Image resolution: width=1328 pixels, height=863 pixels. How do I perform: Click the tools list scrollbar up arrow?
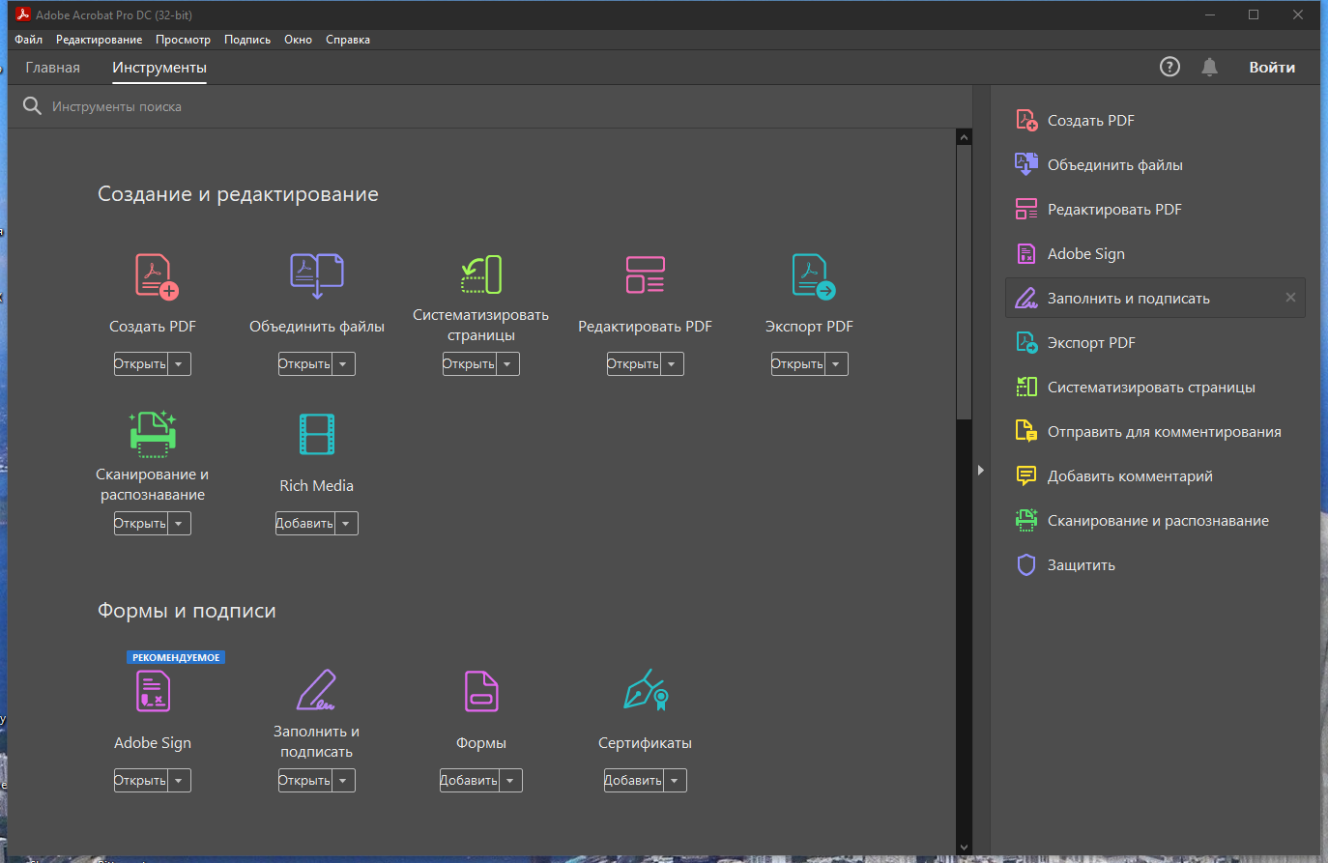[964, 137]
